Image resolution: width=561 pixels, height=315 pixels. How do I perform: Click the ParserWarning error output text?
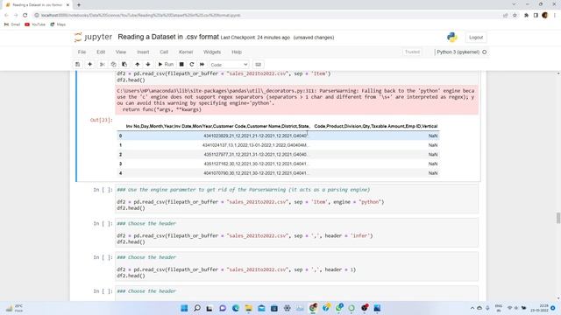coord(296,100)
